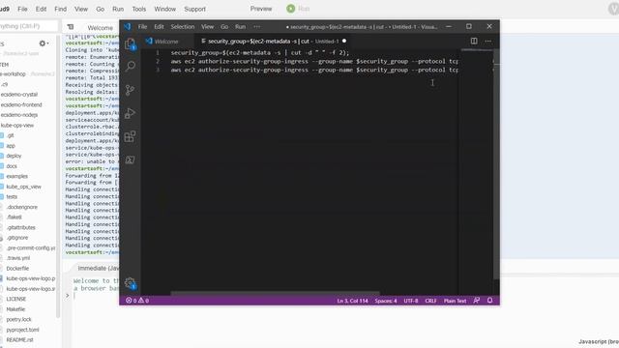Expand the examples folder in file tree
Screen dimensions: 619x348
pos(17,176)
